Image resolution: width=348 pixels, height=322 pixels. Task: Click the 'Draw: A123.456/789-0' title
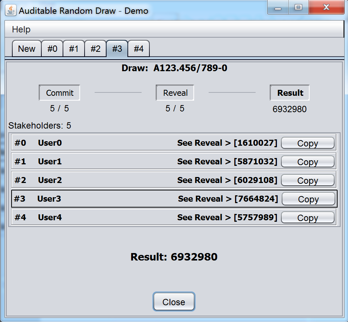[x=174, y=68]
